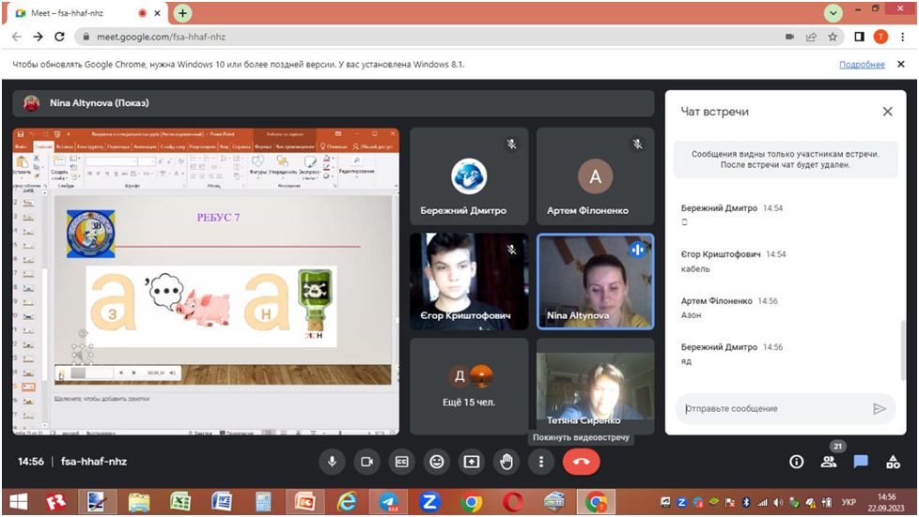919x517 pixels.
Task: Dismiss the Chrome update notice
Action: tap(901, 64)
